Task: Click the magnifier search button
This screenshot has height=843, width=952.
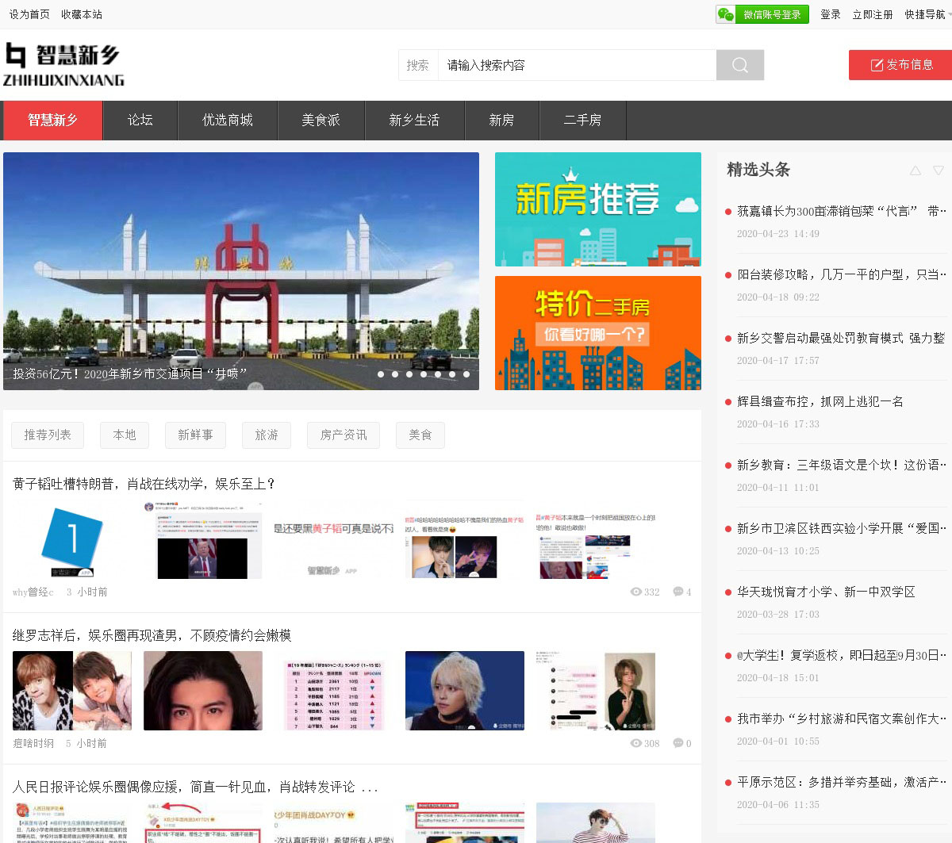Action: [739, 65]
